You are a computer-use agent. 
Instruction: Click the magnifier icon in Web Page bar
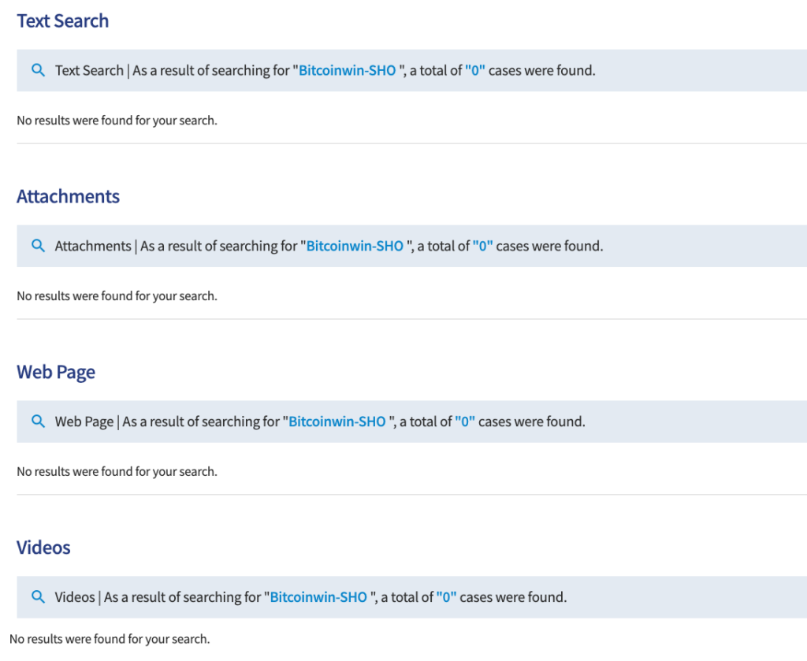click(38, 421)
